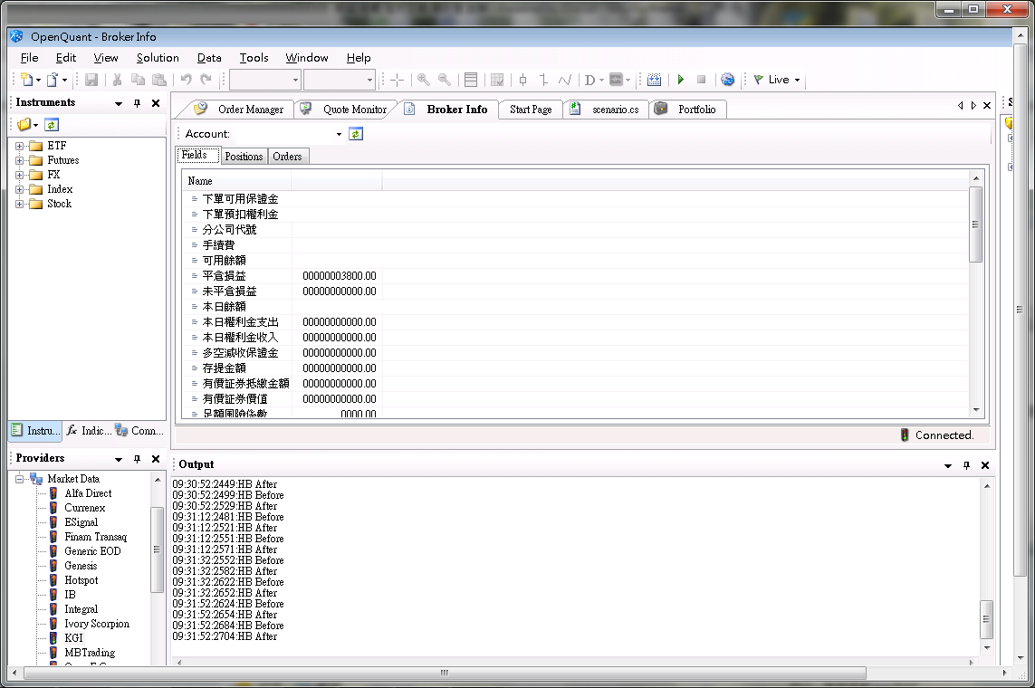The width and height of the screenshot is (1035, 688).
Task: Select the Positions sub-tab
Action: [244, 157]
